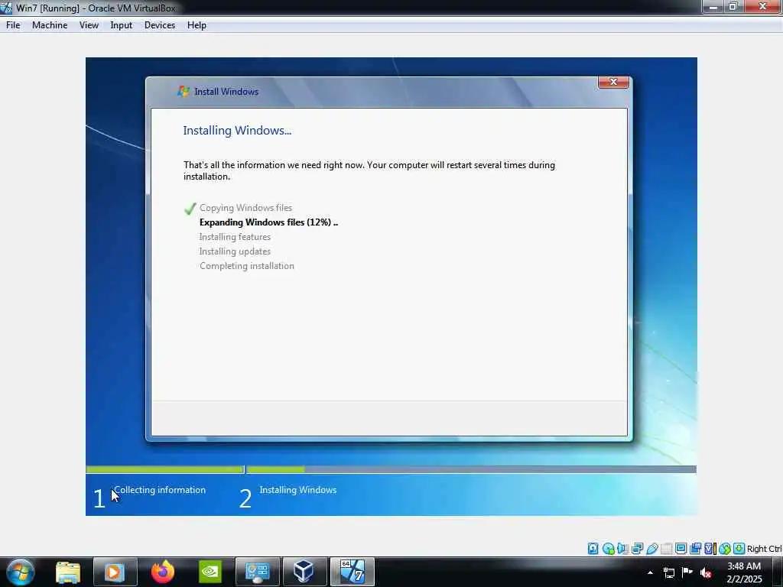
Task: Click the Installing Windows stage label at bottom
Action: click(x=297, y=490)
